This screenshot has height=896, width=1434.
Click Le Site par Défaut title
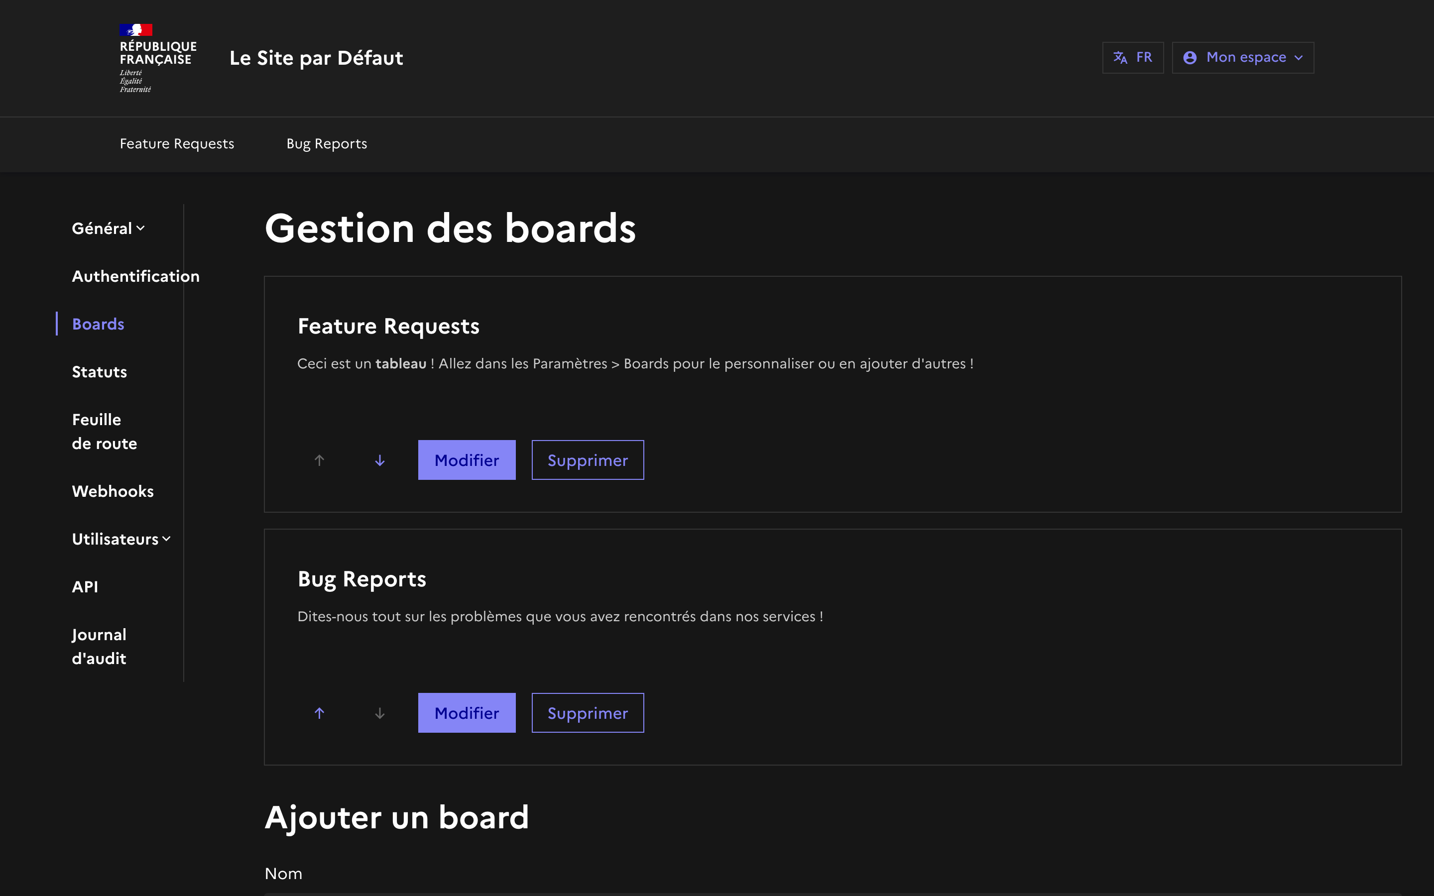(x=316, y=58)
